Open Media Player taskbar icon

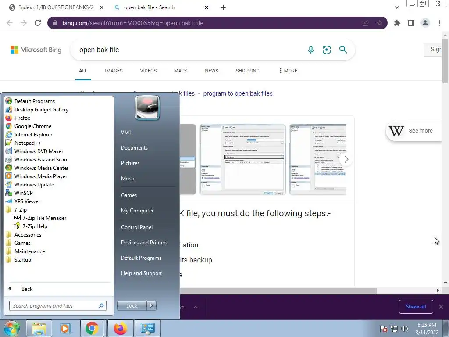(x=65, y=328)
